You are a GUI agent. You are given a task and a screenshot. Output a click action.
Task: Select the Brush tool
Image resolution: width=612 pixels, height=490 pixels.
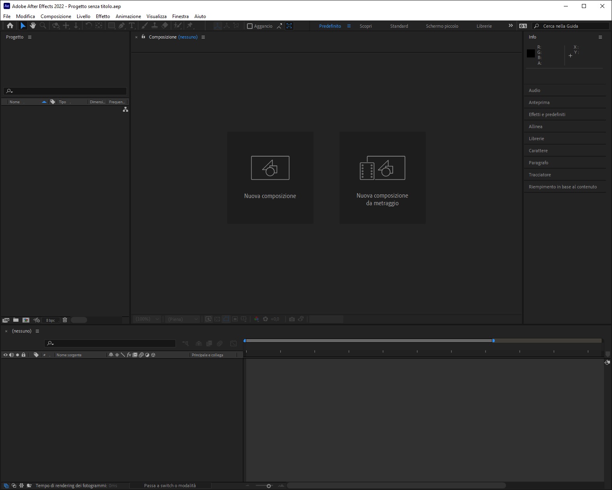[145, 26]
